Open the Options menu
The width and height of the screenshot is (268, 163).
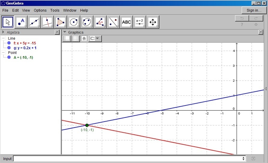click(40, 10)
